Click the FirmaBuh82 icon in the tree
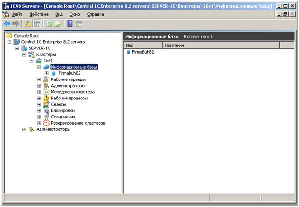The width and height of the screenshot is (299, 207). coord(54,73)
